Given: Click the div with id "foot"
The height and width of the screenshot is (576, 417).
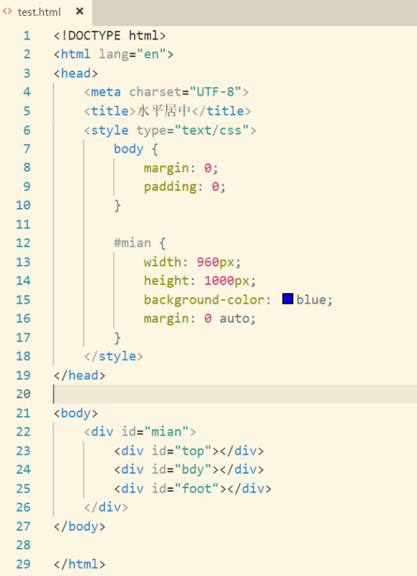Looking at the screenshot, I should point(192,489).
